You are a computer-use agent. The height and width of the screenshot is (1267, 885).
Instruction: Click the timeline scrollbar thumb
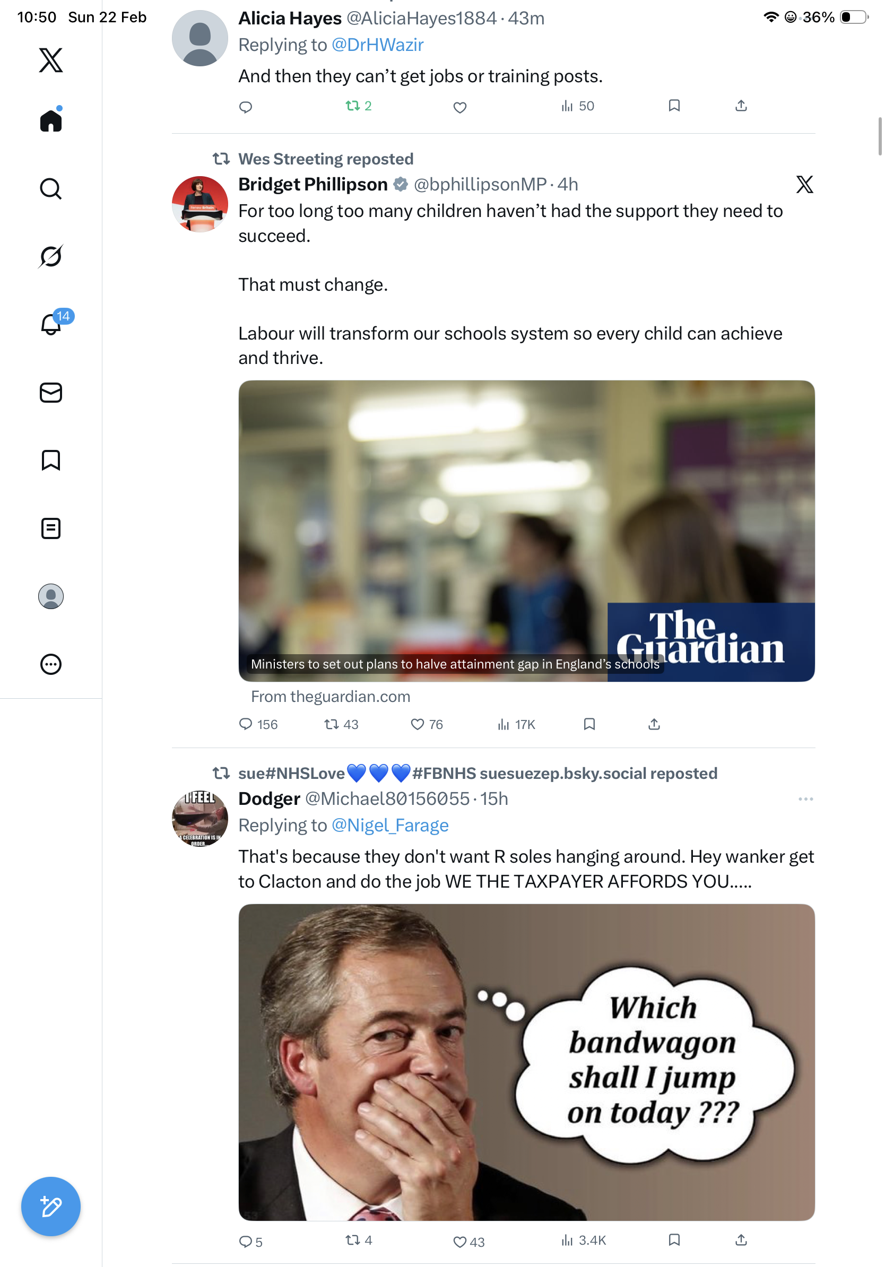(880, 136)
